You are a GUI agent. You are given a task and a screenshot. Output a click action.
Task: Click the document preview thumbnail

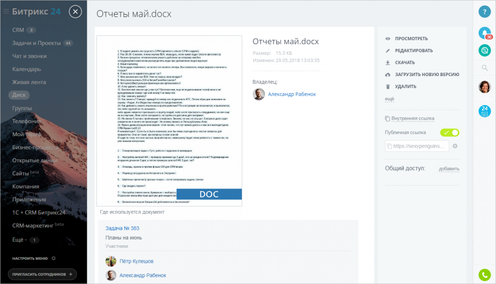[169, 121]
